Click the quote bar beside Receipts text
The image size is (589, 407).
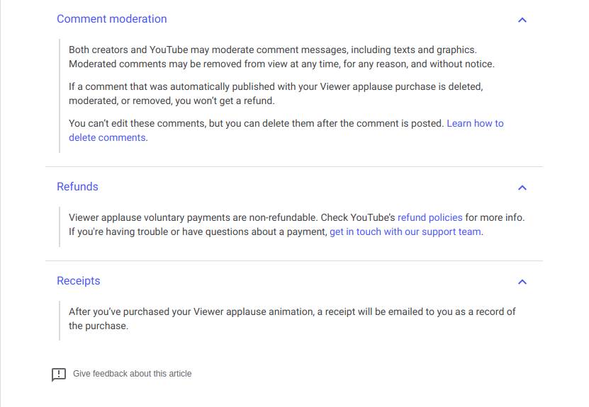[60, 319]
